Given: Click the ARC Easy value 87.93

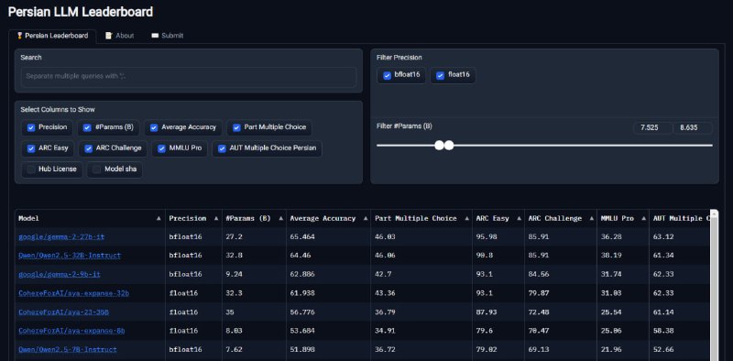Looking at the screenshot, I should pyautogui.click(x=487, y=312).
